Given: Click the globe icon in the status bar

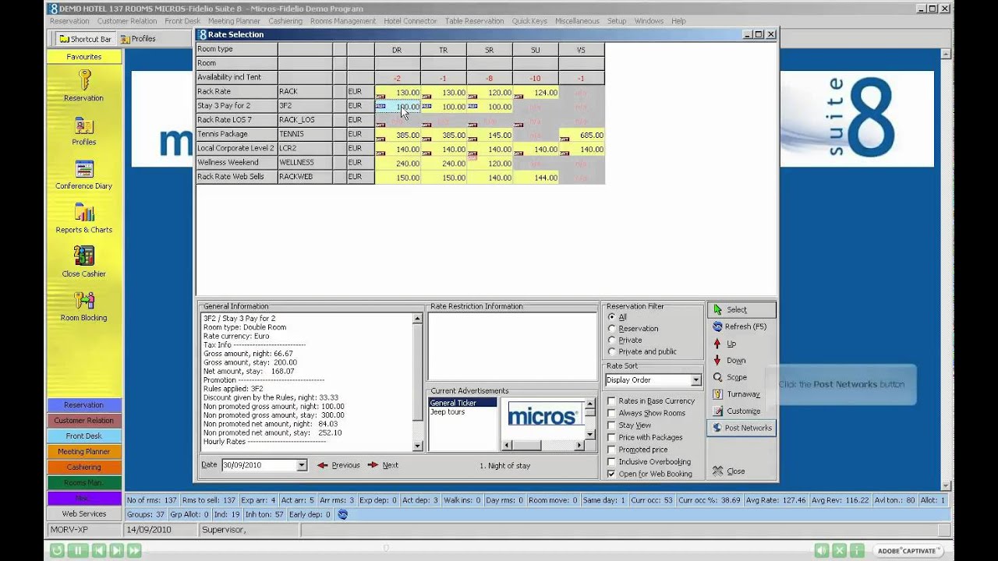Looking at the screenshot, I should click(342, 514).
